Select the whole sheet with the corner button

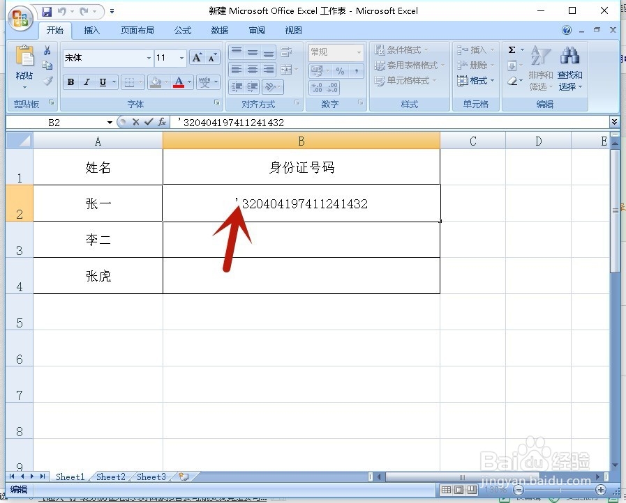[x=19, y=141]
